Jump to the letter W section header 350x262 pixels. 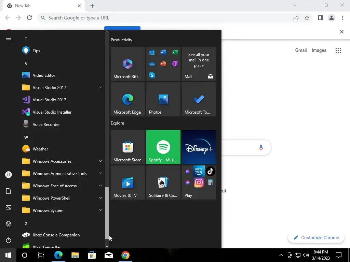[26, 137]
